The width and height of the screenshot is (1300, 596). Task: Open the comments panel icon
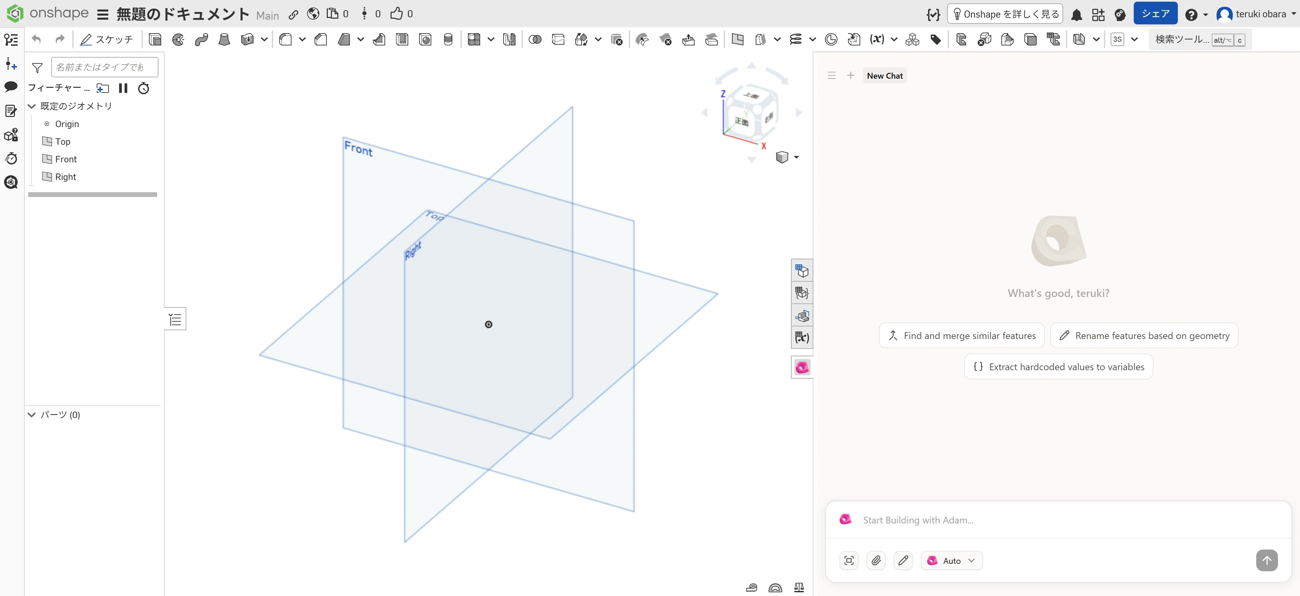pos(11,87)
